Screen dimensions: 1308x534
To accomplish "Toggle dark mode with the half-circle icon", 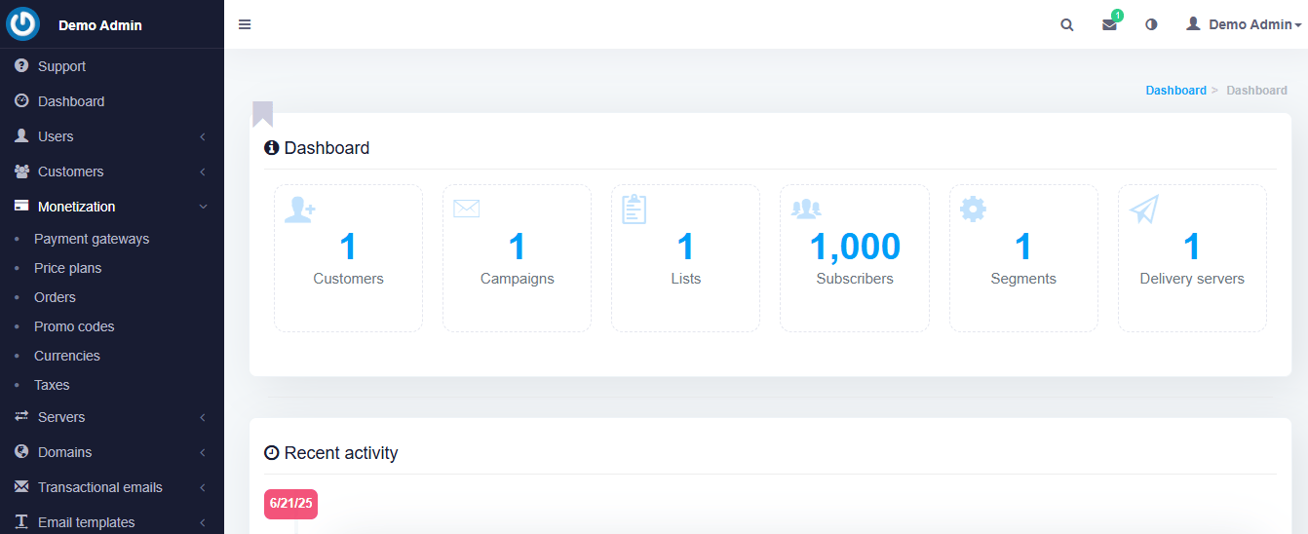I will [1151, 24].
